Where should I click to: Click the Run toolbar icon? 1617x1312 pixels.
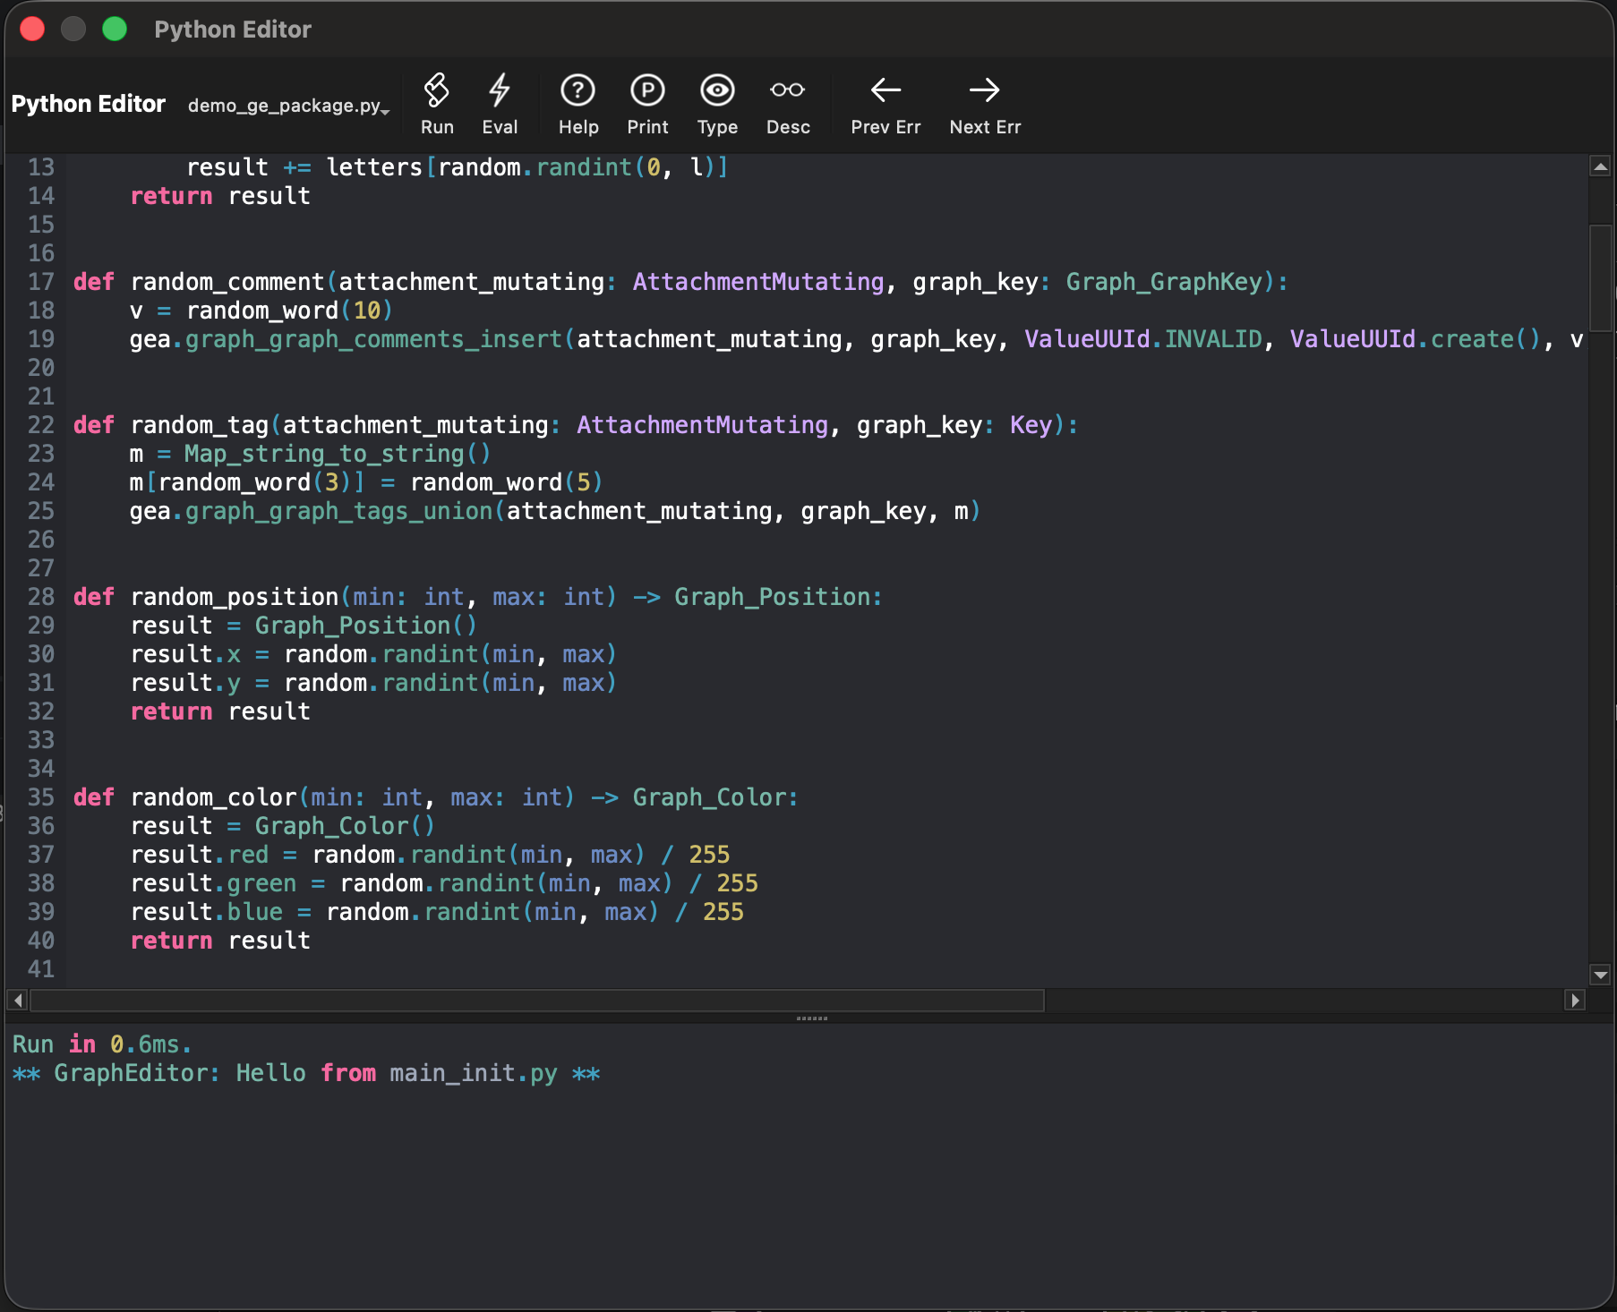tap(437, 91)
